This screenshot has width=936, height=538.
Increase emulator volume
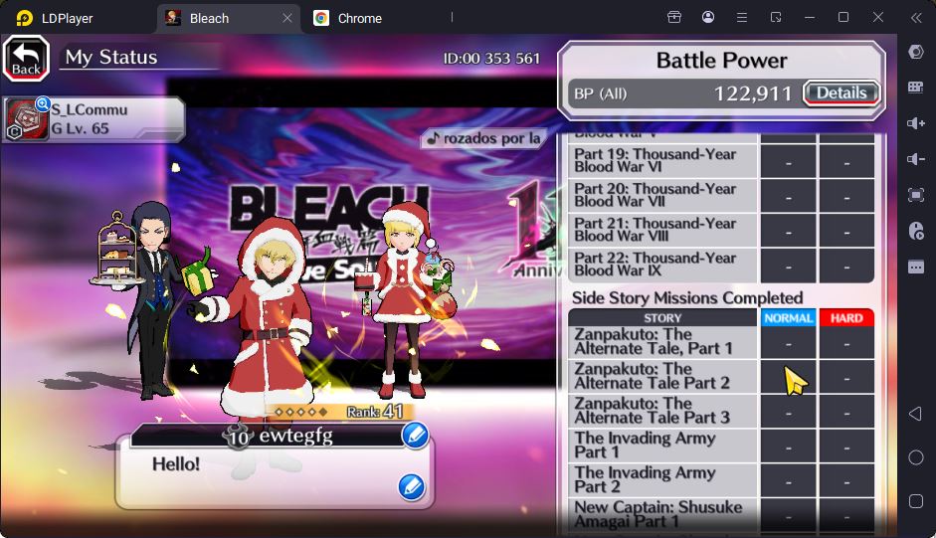[x=916, y=123]
